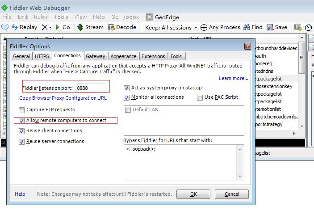Switch to the Appearance tab
The image size is (314, 215).
click(123, 56)
